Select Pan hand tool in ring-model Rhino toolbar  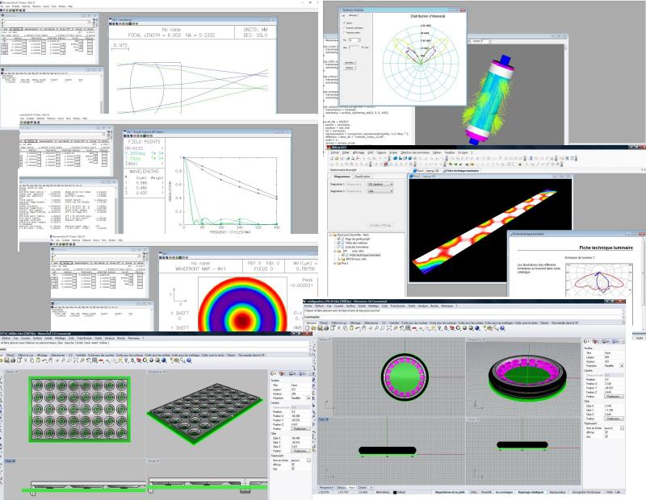click(364, 328)
